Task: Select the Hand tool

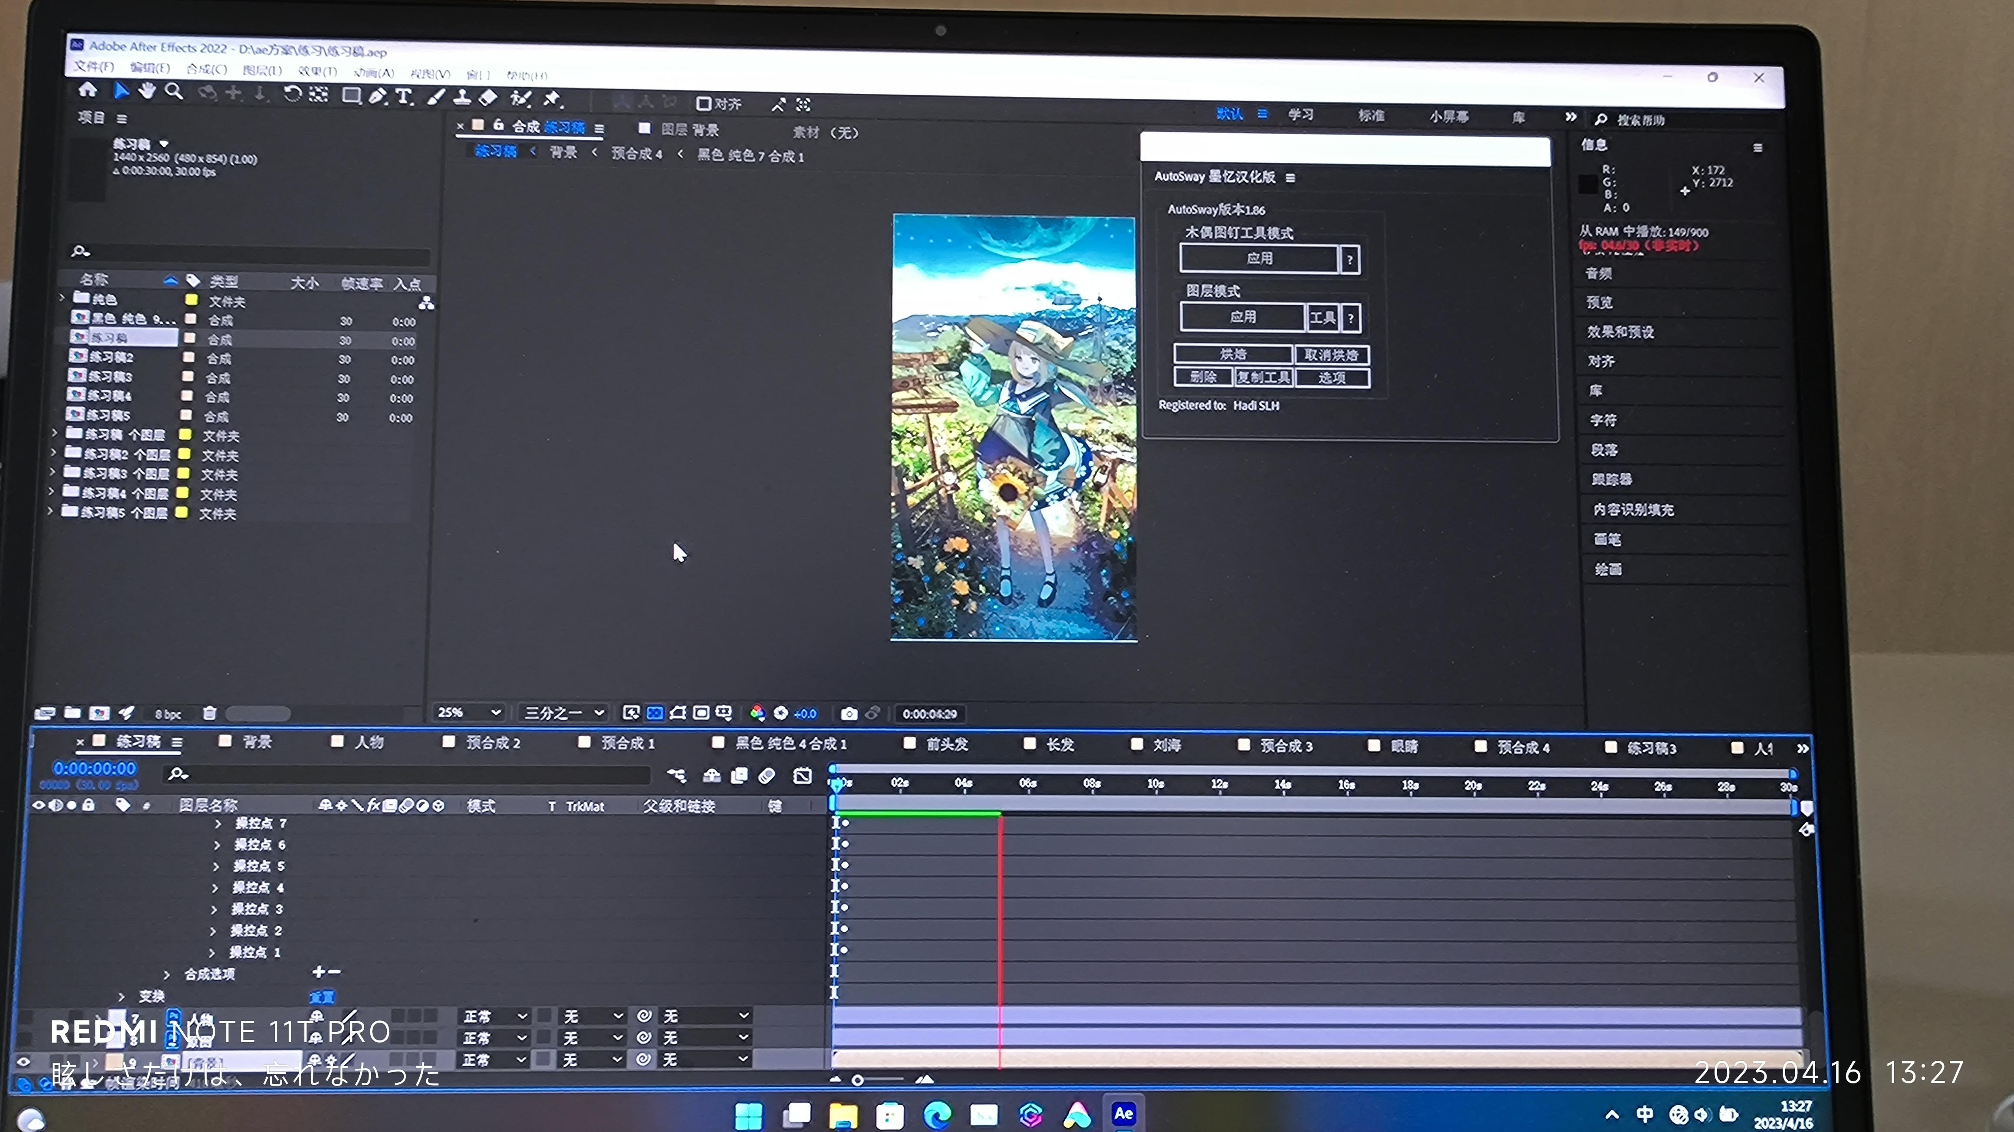Action: click(x=146, y=91)
